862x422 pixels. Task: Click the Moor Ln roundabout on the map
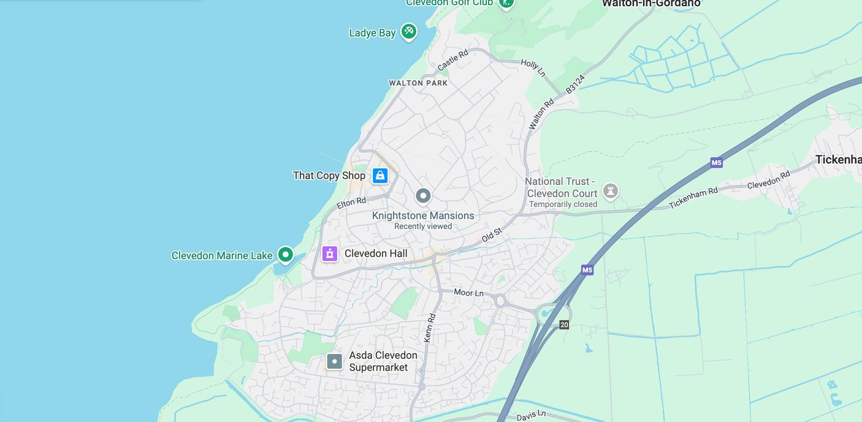(x=500, y=301)
